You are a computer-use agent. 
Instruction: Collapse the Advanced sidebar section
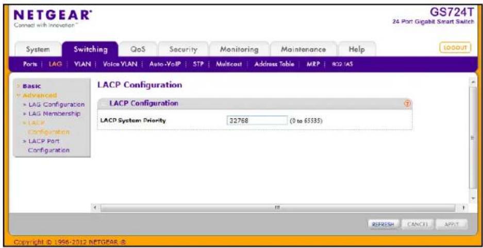[39, 95]
